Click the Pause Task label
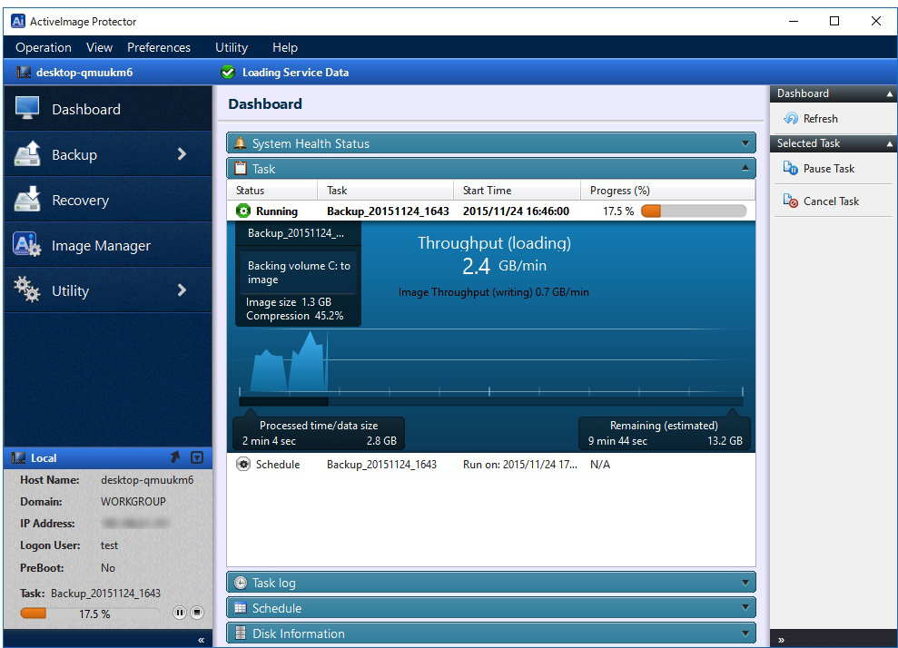898x648 pixels. tap(829, 168)
